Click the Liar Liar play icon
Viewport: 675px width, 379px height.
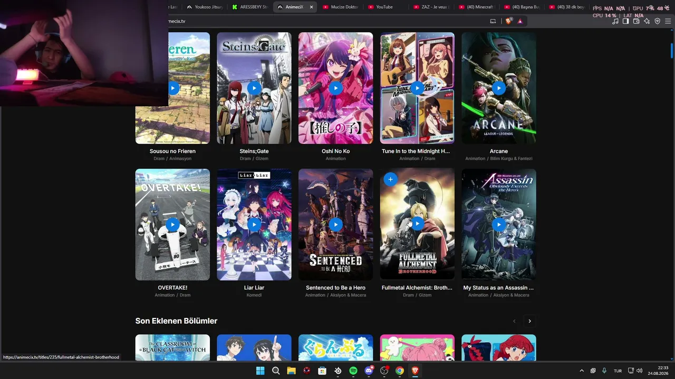click(254, 225)
